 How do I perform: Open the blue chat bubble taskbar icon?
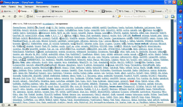180,22
